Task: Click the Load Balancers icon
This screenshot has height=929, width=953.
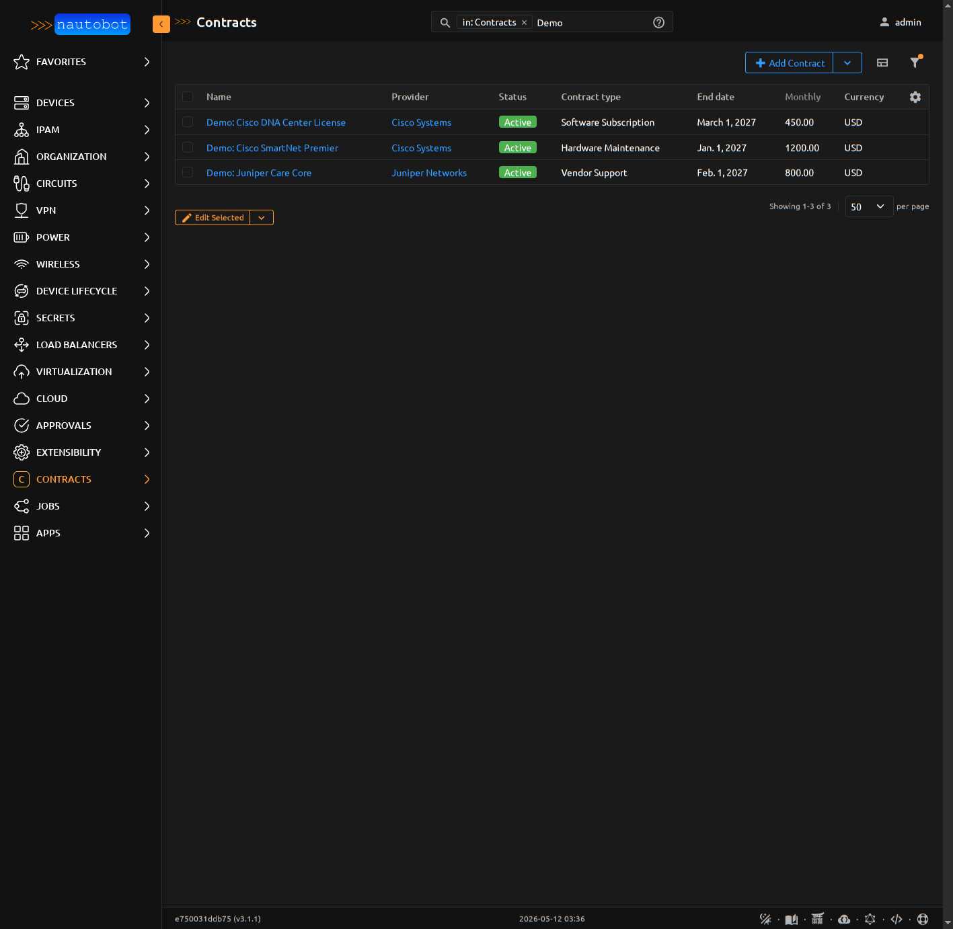Action: (22, 345)
